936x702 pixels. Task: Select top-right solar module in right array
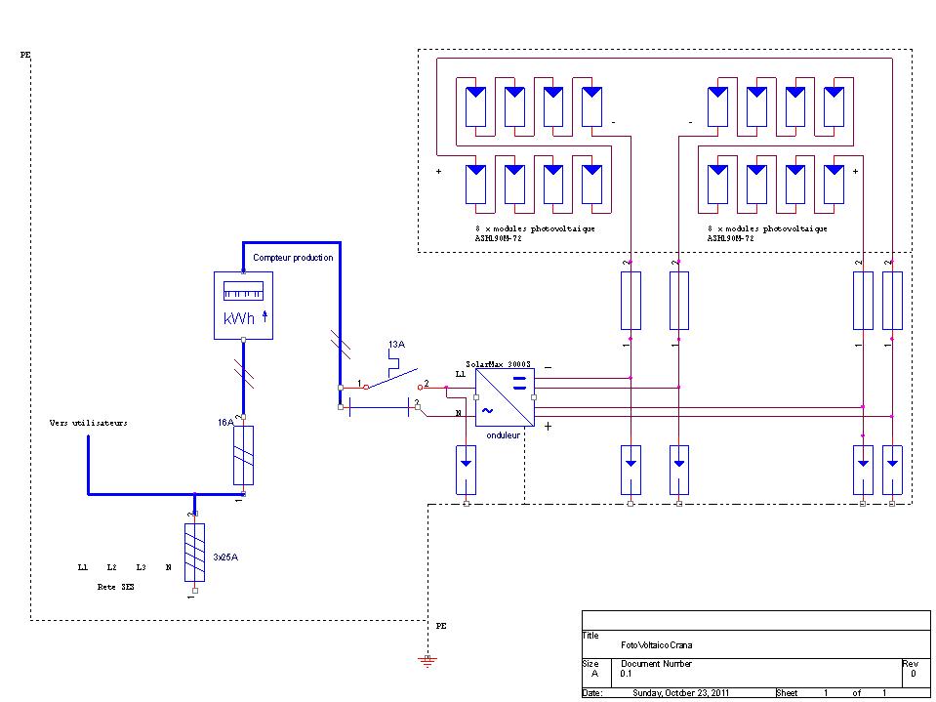pyautogui.click(x=834, y=105)
